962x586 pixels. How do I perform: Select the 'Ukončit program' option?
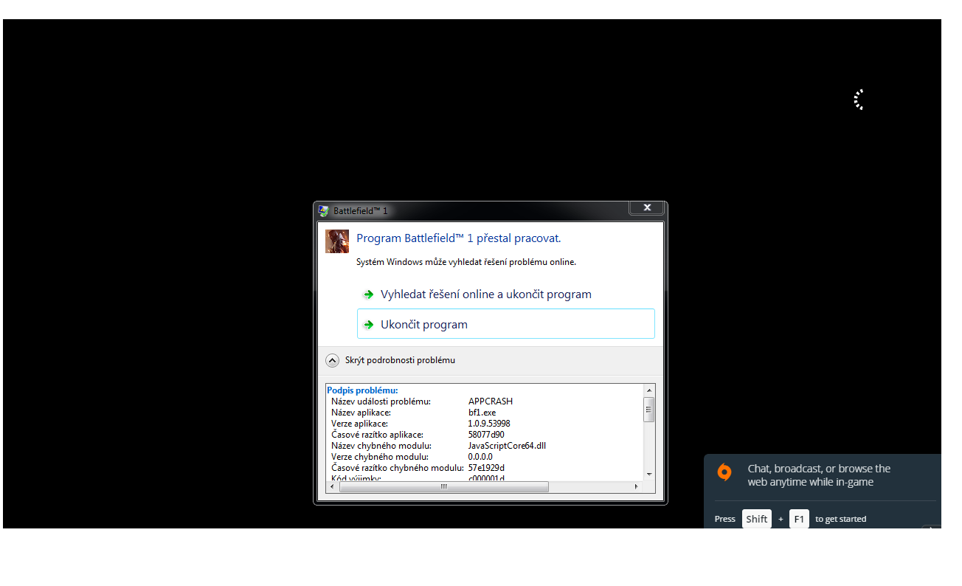point(505,324)
